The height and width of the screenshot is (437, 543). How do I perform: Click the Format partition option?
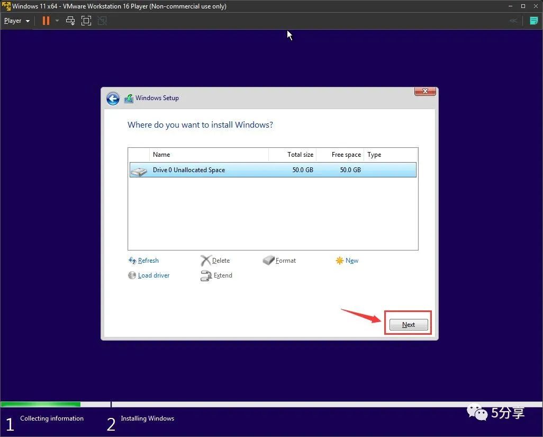pyautogui.click(x=286, y=261)
